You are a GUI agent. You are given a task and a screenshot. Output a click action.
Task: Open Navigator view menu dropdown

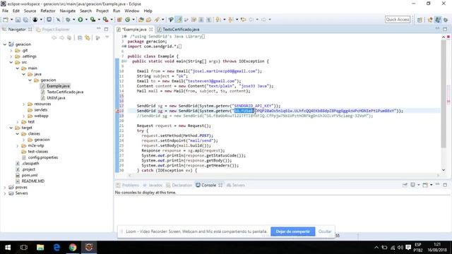tap(107, 37)
